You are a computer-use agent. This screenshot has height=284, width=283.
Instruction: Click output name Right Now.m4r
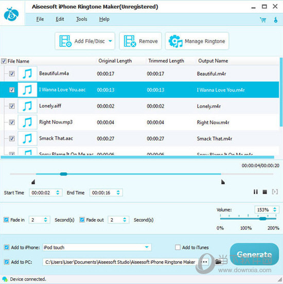coord(213,122)
